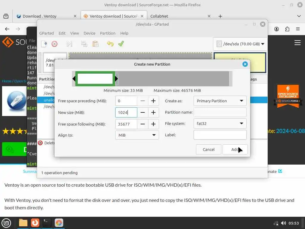Click the network tray icon
The width and height of the screenshot is (305, 229).
point(276,223)
